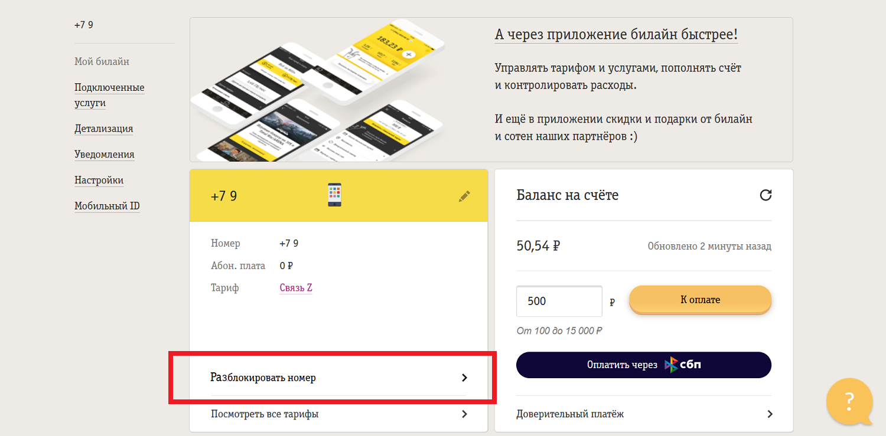Open Настройки in sidebar
The height and width of the screenshot is (436, 886).
tap(99, 180)
